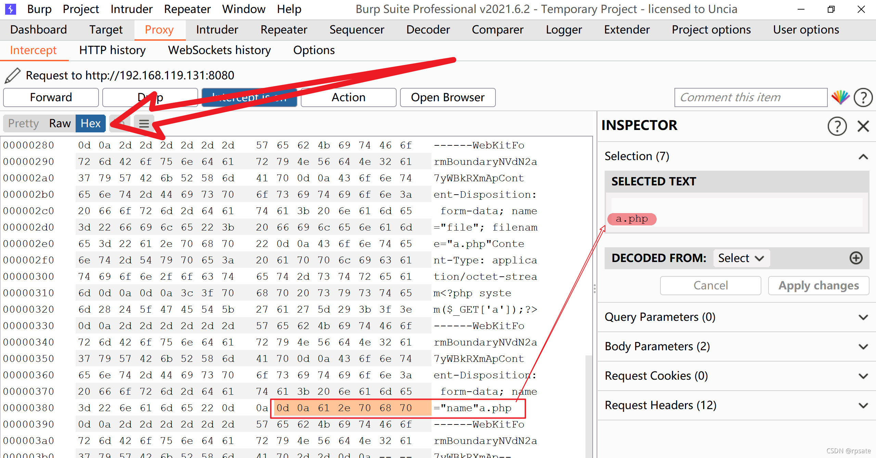Image resolution: width=876 pixels, height=458 pixels.
Task: Switch to the Comparer tab
Action: (498, 30)
